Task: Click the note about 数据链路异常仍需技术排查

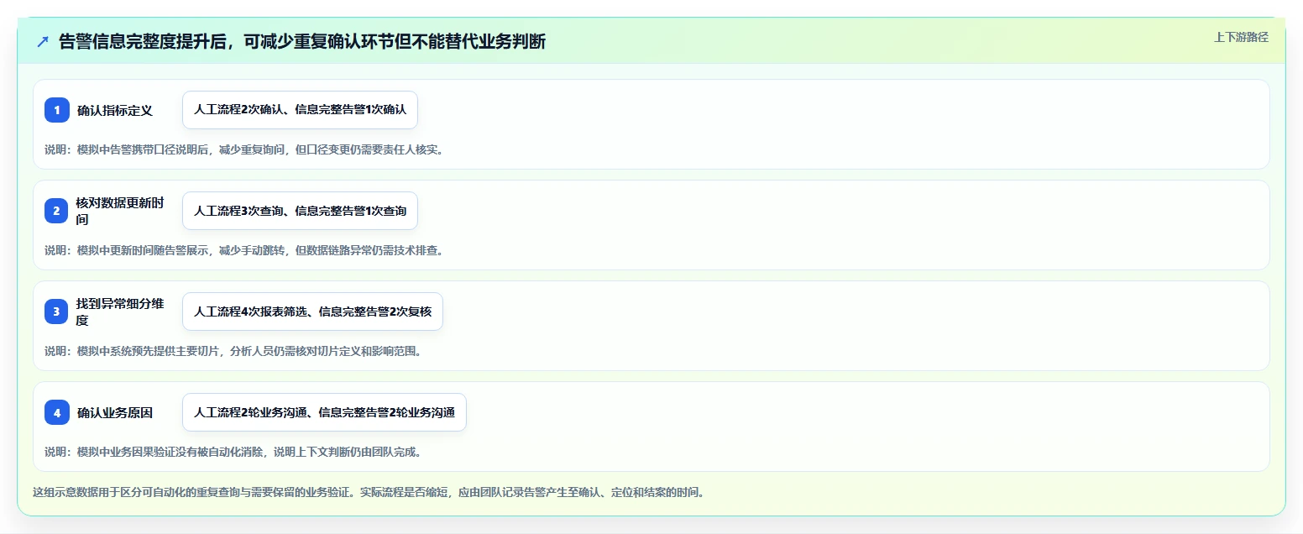Action: [243, 250]
